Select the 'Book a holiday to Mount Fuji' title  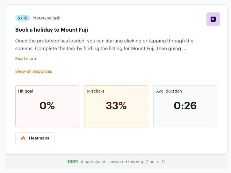52,30
